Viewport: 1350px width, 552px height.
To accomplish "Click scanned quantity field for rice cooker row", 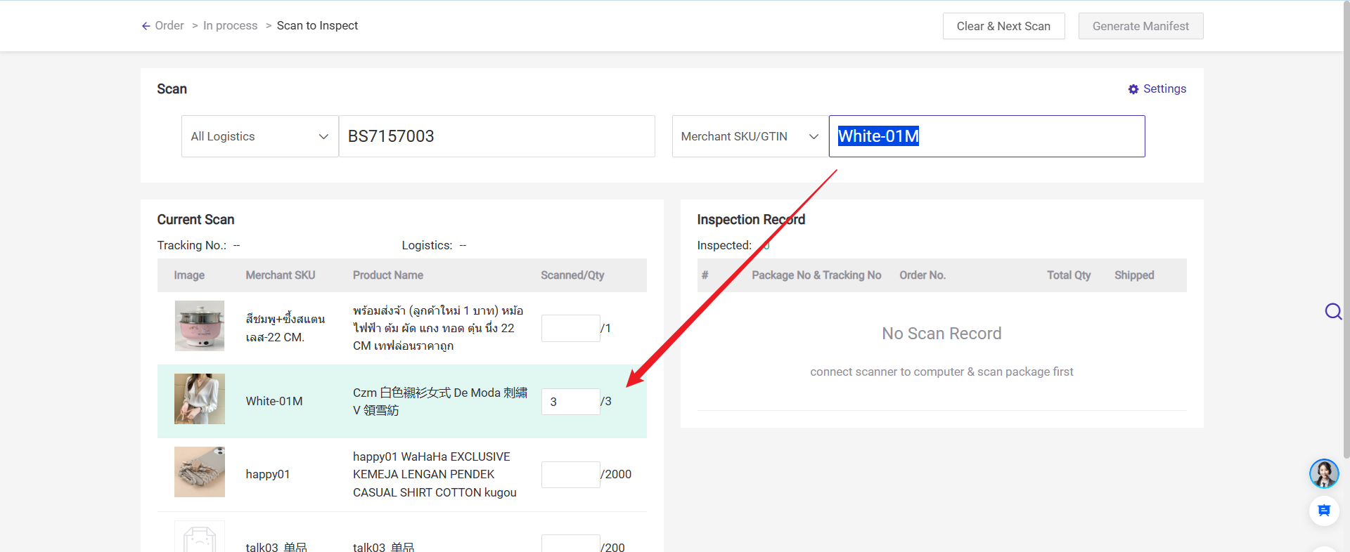I will pos(570,328).
